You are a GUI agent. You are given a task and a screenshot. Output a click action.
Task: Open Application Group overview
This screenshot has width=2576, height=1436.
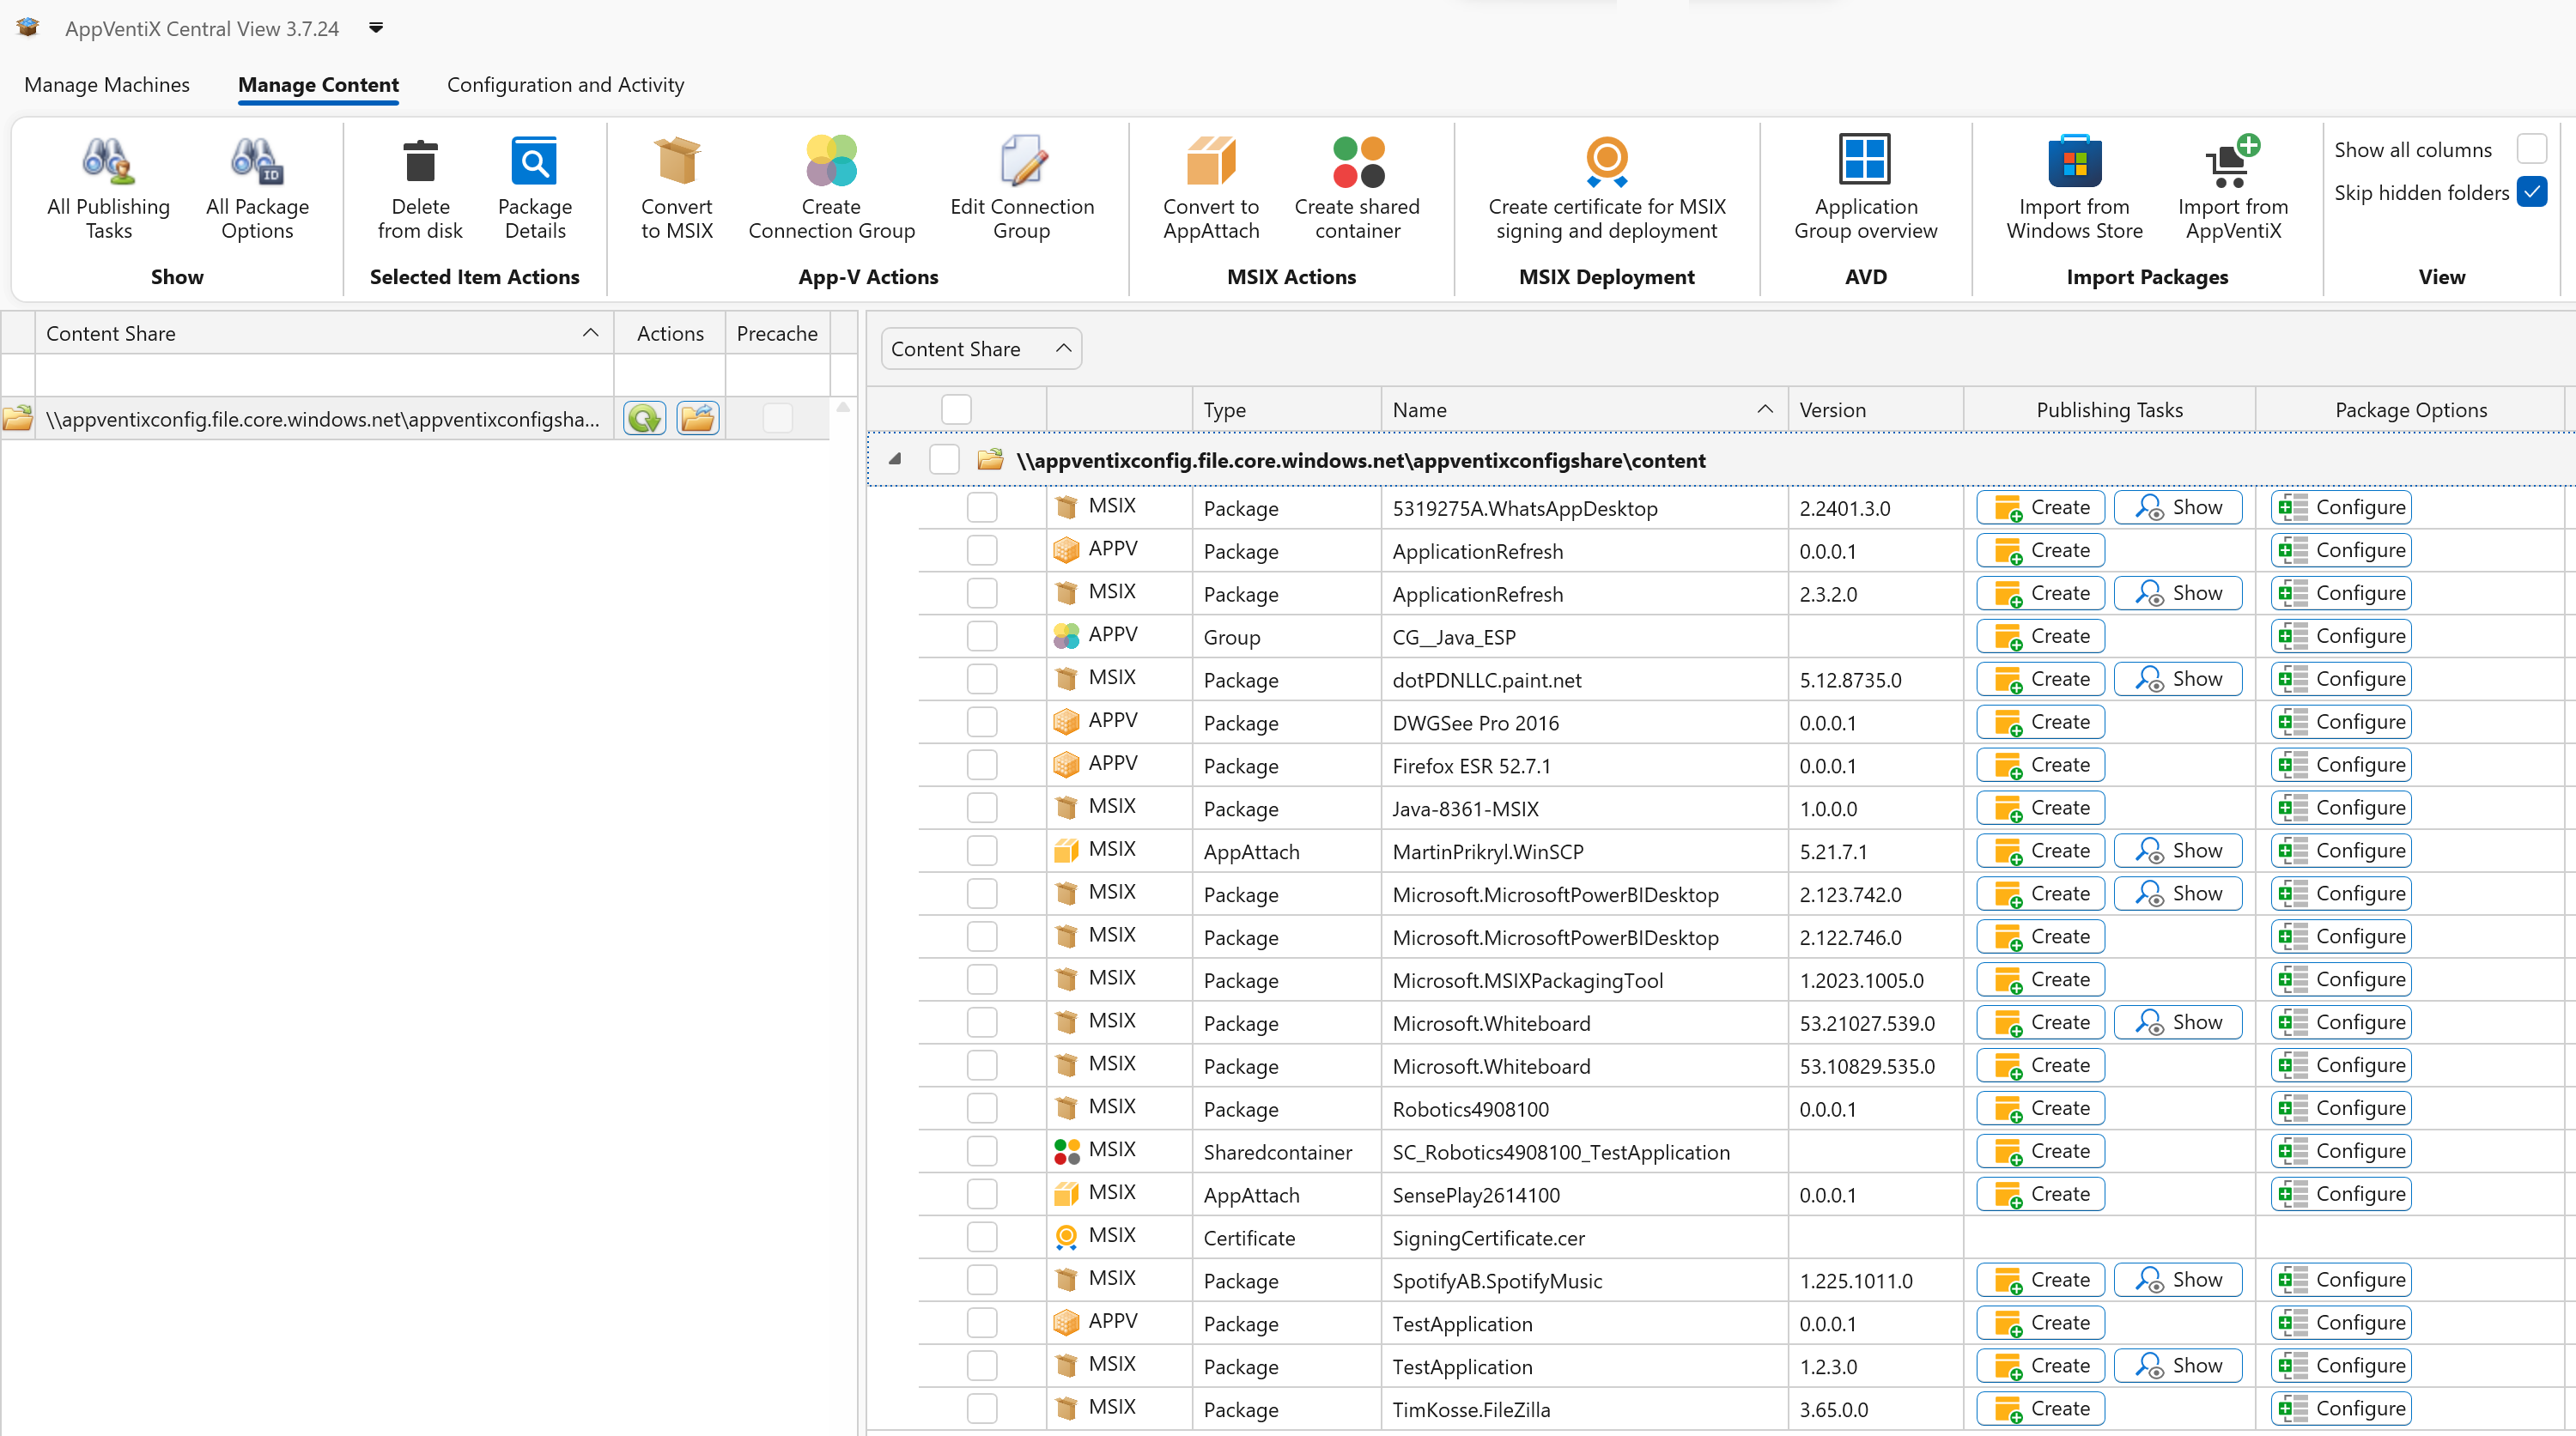(x=1866, y=188)
